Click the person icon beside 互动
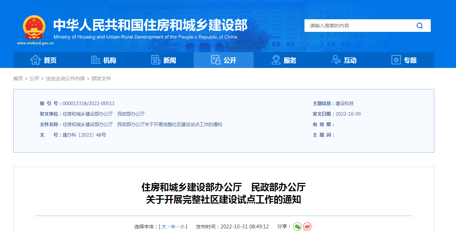This screenshot has width=456, height=234. (x=336, y=60)
